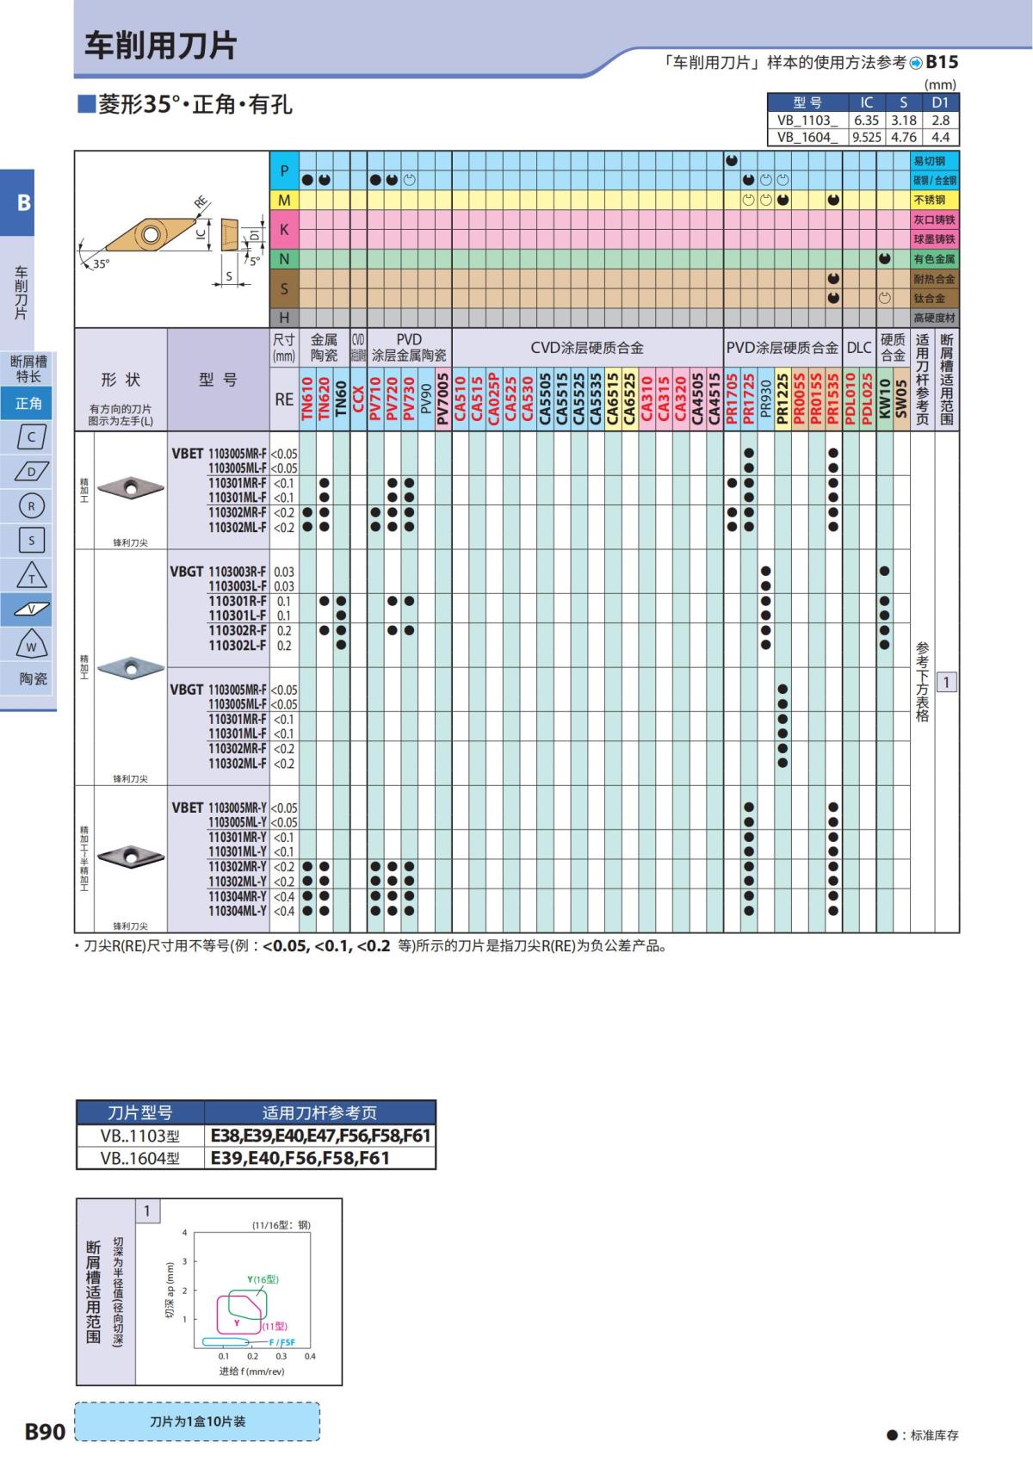Select the W trigon insert icon

click(x=32, y=645)
